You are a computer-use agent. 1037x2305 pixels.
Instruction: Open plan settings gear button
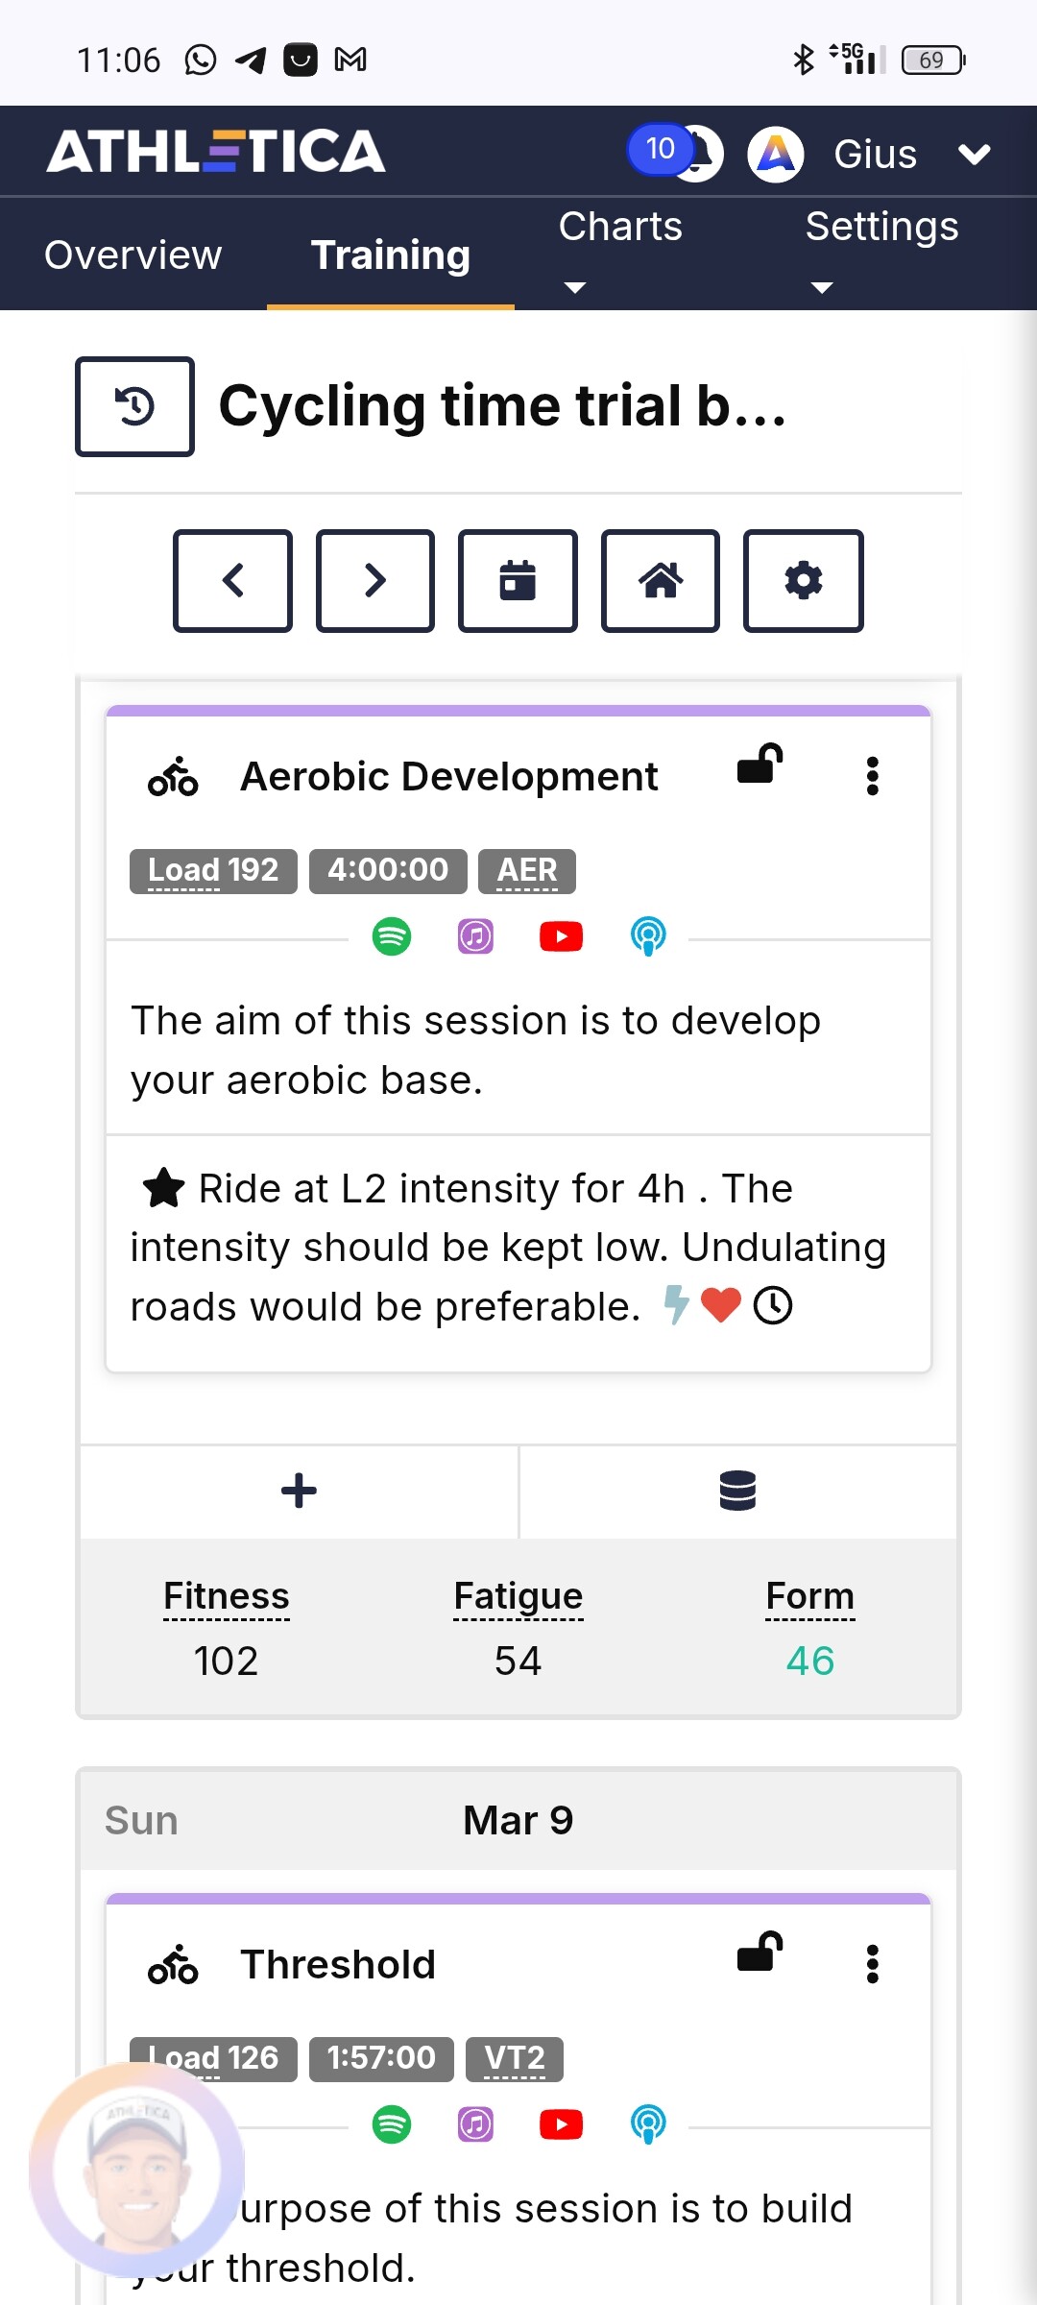click(x=804, y=580)
